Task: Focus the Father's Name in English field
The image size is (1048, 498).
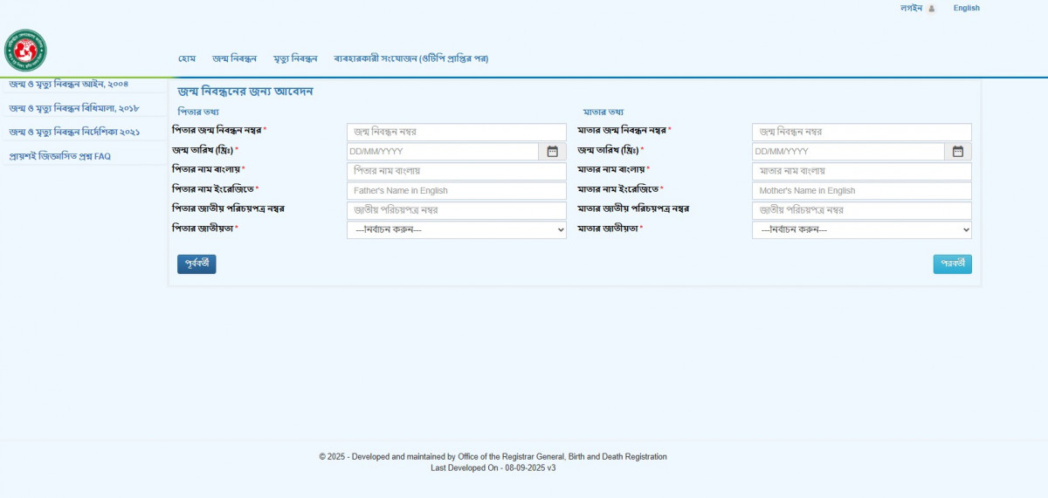Action: click(x=456, y=191)
